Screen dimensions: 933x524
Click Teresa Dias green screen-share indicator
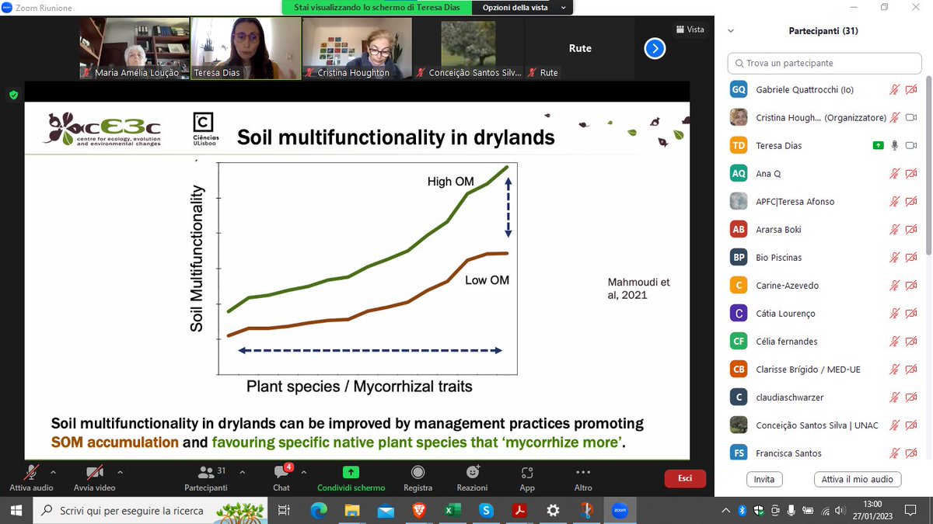pos(878,146)
